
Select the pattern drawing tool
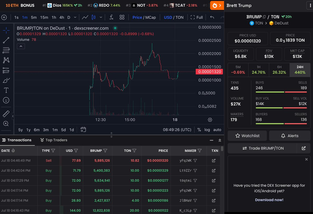tap(6, 60)
